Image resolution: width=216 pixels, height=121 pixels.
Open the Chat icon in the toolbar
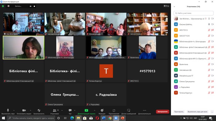[x=70, y=110]
